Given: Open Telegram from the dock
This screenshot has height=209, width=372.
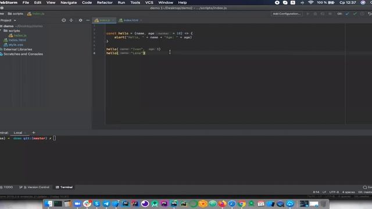Looking at the screenshot, I should coord(106,204).
